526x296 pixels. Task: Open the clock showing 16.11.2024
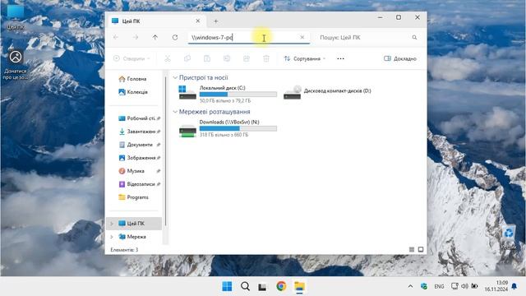(x=496, y=286)
